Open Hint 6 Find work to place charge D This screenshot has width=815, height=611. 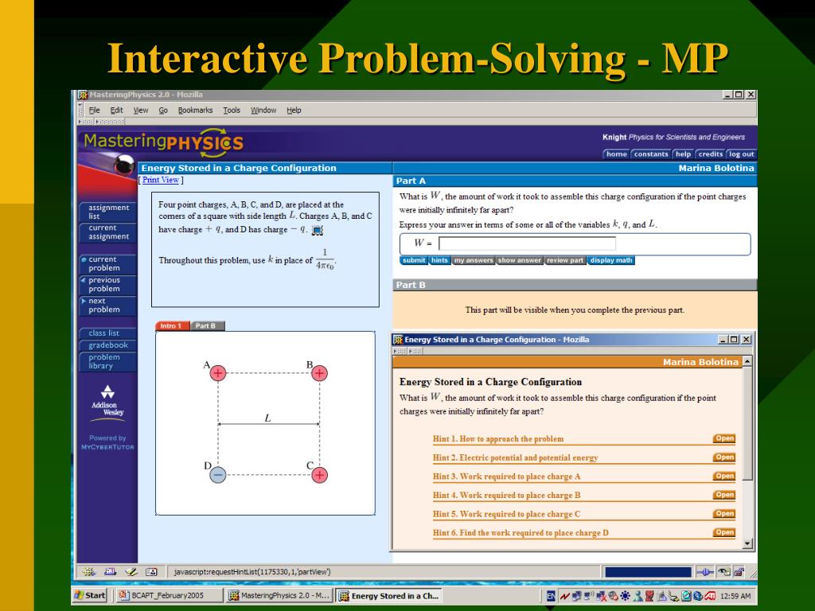(724, 532)
